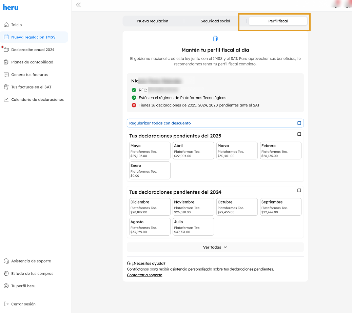Image resolution: width=352 pixels, height=313 pixels.
Task: Click the headset icon beside ¿Necesitas ayuda?
Action: (x=129, y=263)
